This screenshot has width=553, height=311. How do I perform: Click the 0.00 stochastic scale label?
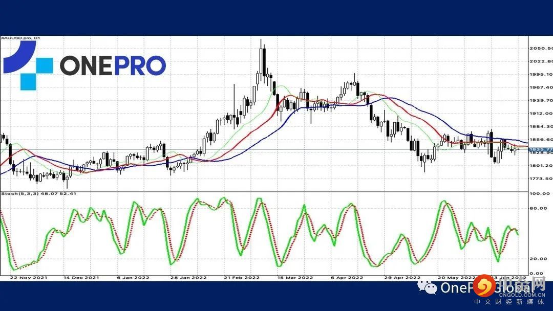click(x=537, y=273)
